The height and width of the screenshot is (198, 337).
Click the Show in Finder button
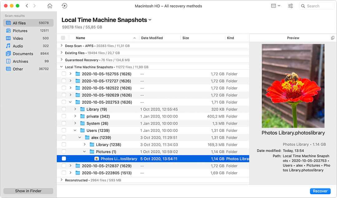tap(28, 191)
